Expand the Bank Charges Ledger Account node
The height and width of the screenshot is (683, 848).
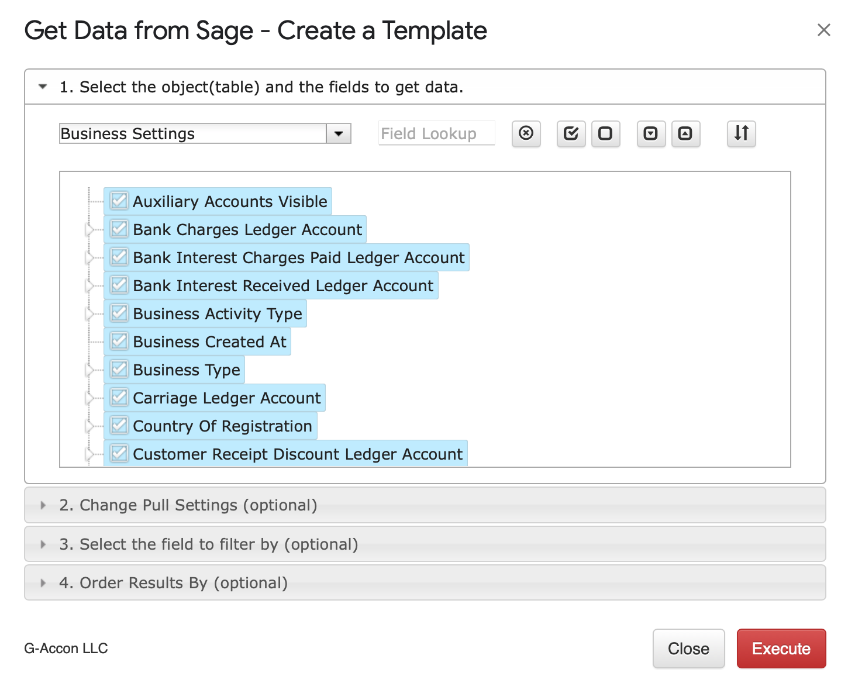[89, 230]
